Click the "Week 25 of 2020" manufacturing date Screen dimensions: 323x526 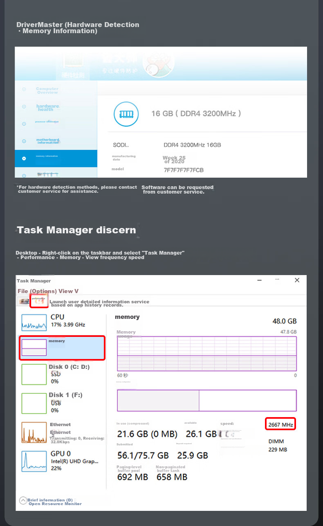click(x=174, y=159)
